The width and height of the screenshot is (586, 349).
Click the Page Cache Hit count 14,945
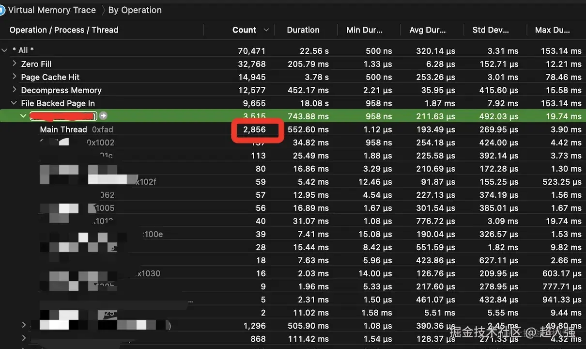click(x=252, y=77)
